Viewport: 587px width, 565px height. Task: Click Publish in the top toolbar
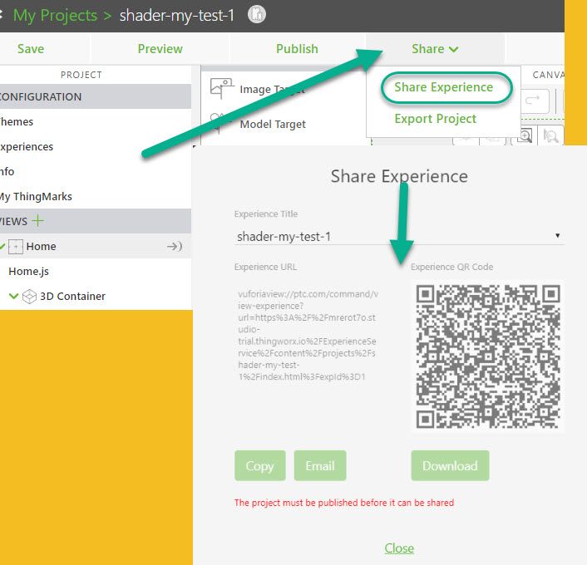click(x=297, y=49)
